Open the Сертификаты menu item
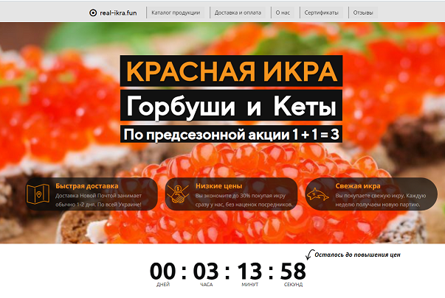Screen dimensions: 445x298 (x=321, y=13)
